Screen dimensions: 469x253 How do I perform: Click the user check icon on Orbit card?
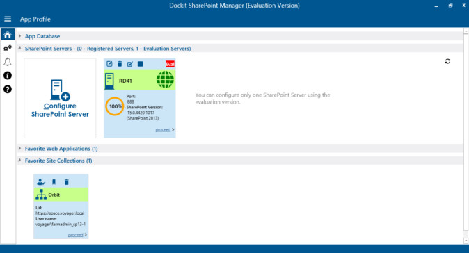(x=41, y=182)
